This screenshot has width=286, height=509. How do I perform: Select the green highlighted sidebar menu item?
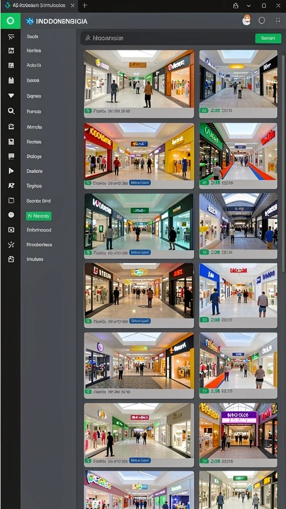point(39,216)
